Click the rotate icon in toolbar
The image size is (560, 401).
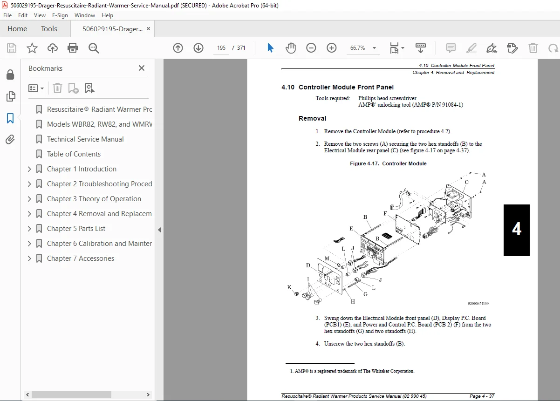tap(553, 48)
